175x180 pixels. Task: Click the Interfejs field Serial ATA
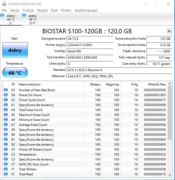point(90,51)
